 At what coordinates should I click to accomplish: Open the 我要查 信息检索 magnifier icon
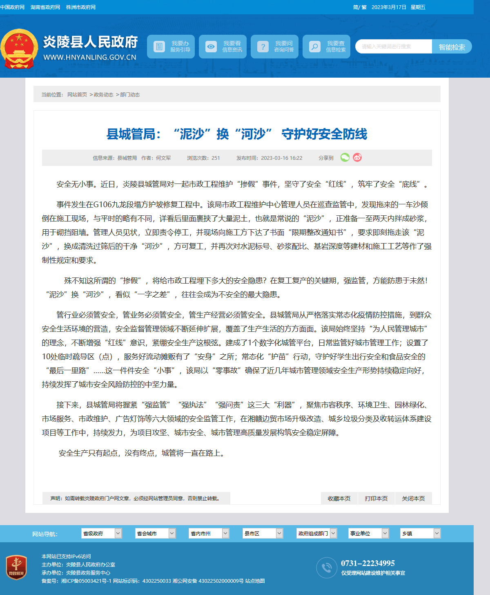[x=314, y=47]
